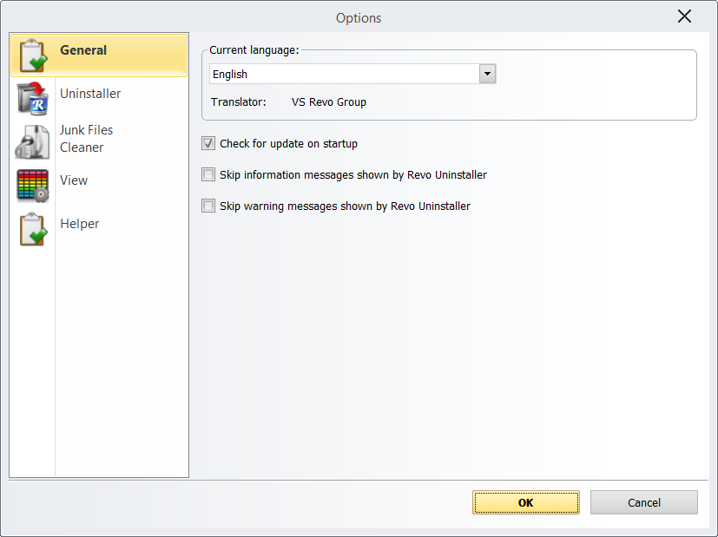
Task: Click the 'Current language:' group label
Action: (x=254, y=49)
